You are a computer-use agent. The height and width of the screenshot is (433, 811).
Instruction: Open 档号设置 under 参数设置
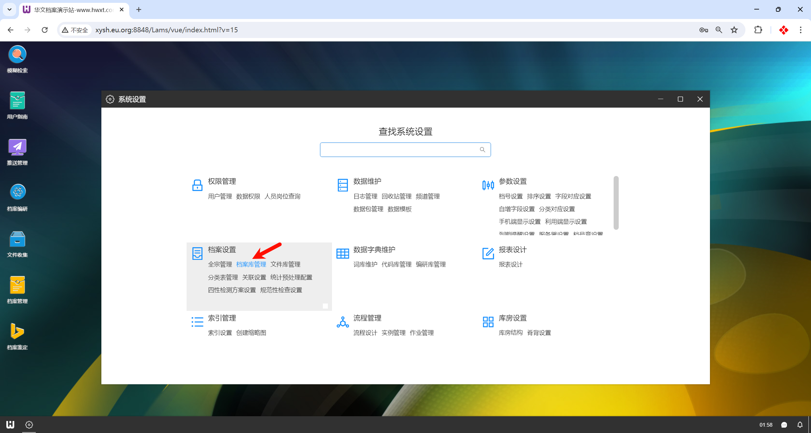pyautogui.click(x=510, y=196)
